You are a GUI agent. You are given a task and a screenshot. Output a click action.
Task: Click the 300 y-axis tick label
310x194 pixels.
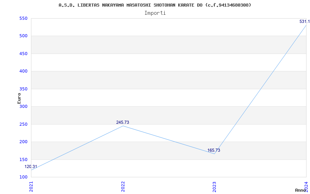coord(23,106)
